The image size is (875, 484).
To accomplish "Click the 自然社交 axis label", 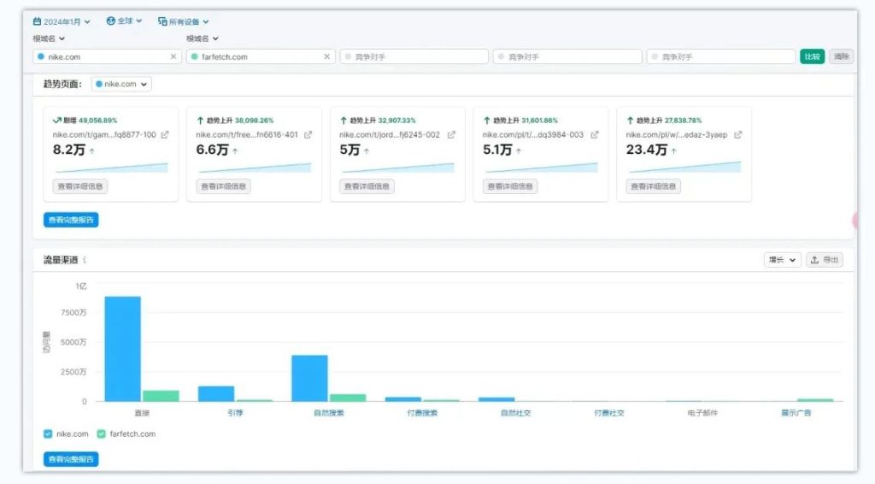I will [515, 413].
